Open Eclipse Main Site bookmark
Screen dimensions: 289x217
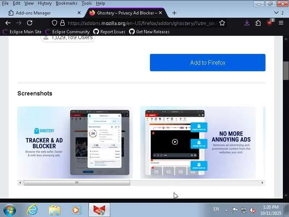(22, 32)
